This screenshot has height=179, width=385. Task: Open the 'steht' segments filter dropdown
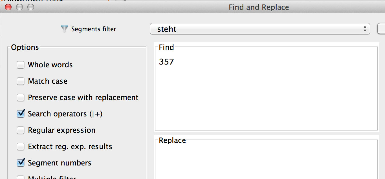260,29
